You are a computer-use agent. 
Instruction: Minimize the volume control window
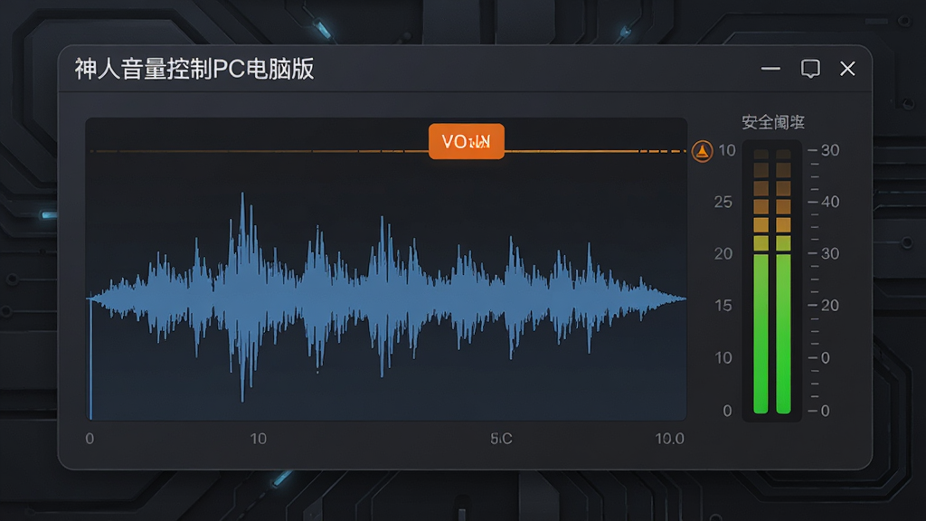pyautogui.click(x=770, y=69)
